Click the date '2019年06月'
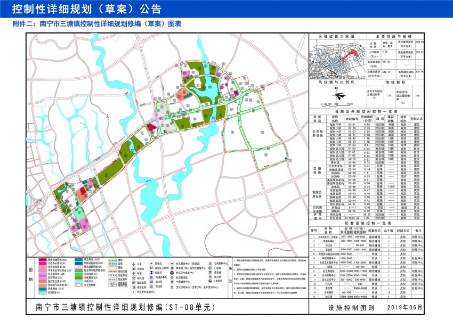The height and width of the screenshot is (320, 453). [405, 307]
